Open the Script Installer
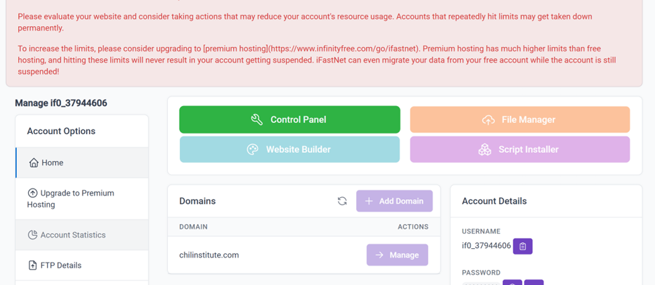Viewport: 655px width, 285px height. coord(520,150)
